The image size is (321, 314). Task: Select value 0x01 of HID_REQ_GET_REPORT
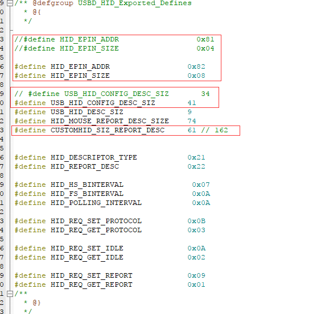coord(196,284)
